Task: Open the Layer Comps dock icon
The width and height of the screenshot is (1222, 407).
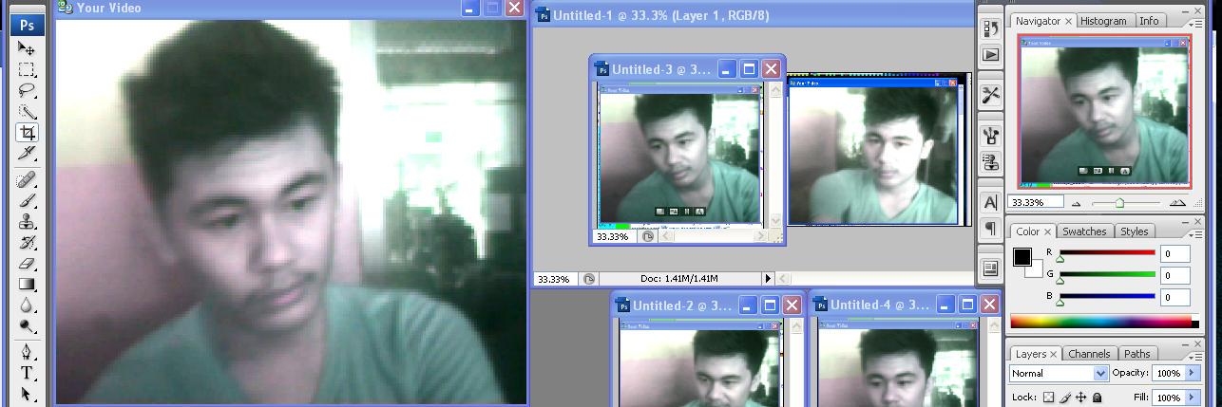Action: (990, 268)
